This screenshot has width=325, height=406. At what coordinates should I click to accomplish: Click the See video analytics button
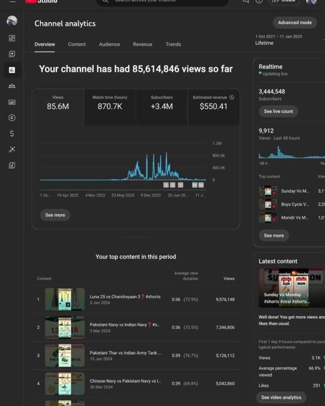pos(281,398)
